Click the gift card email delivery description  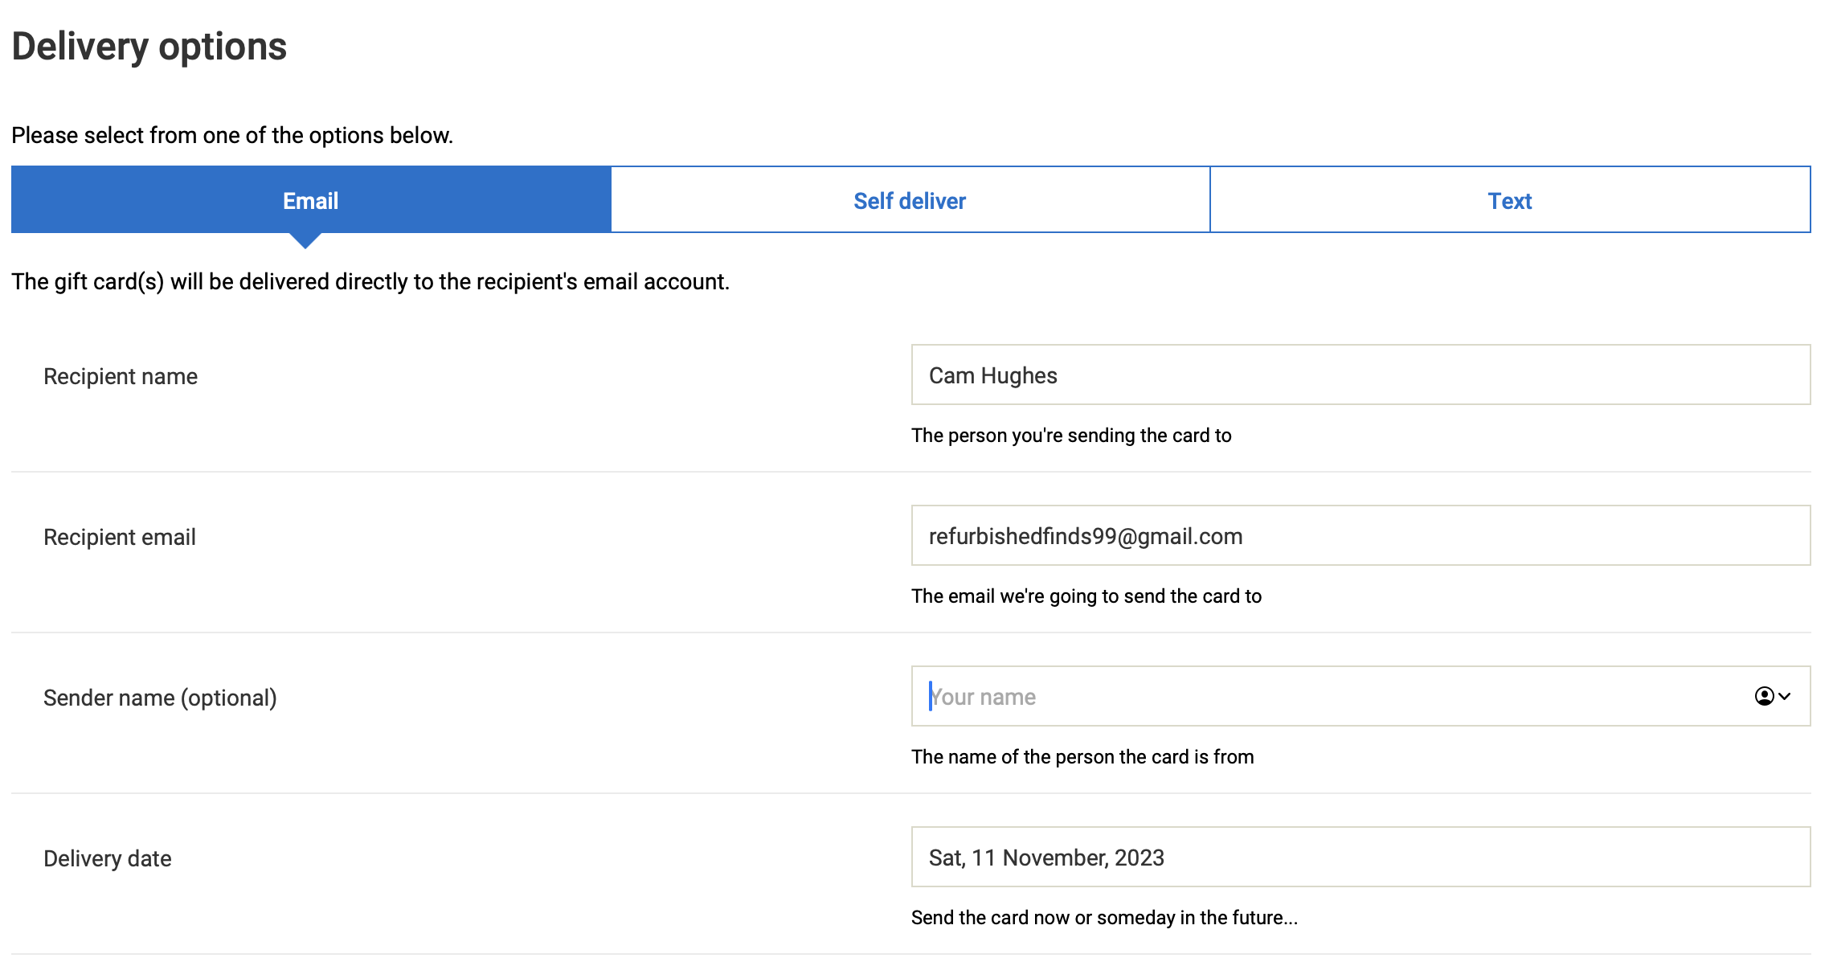pos(370,281)
